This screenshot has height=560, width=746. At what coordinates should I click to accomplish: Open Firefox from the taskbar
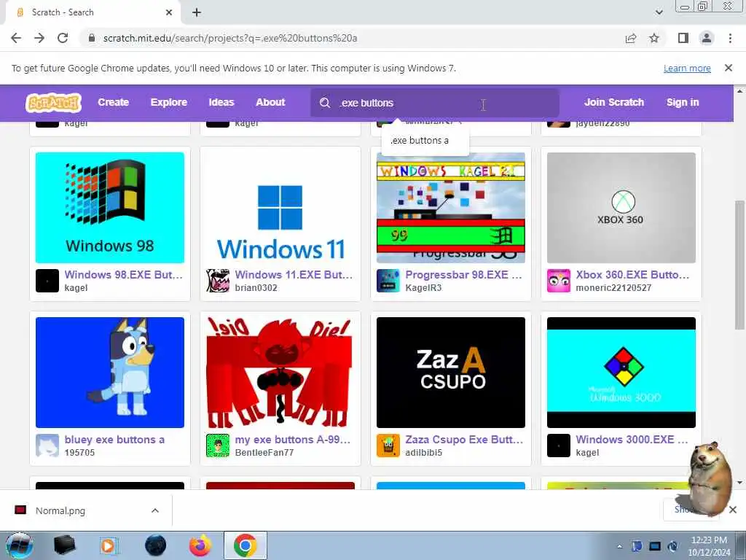point(200,545)
